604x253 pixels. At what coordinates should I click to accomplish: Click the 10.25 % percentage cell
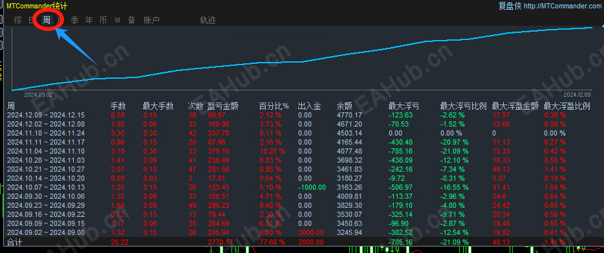[272, 151]
